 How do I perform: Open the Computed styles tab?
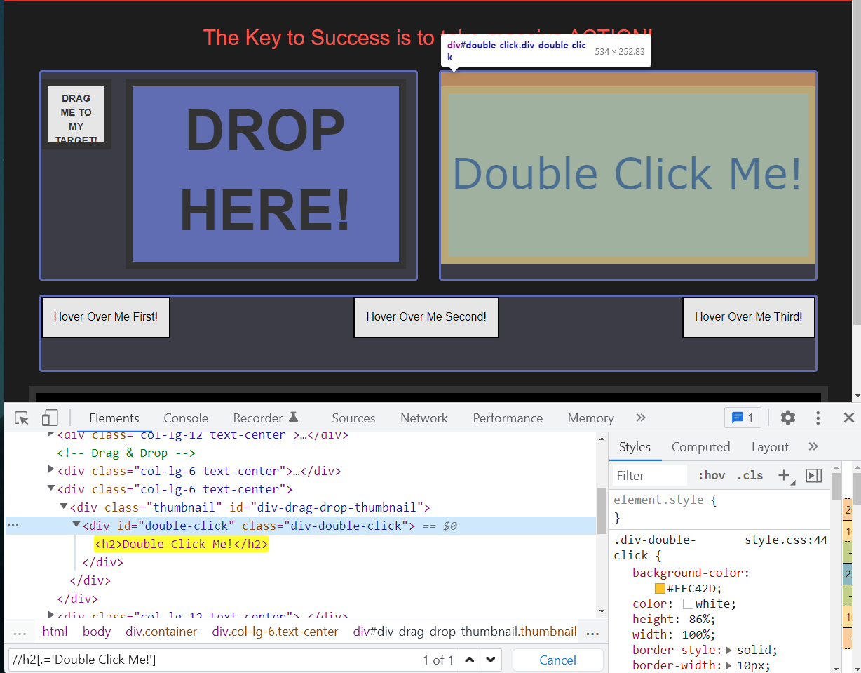click(700, 447)
